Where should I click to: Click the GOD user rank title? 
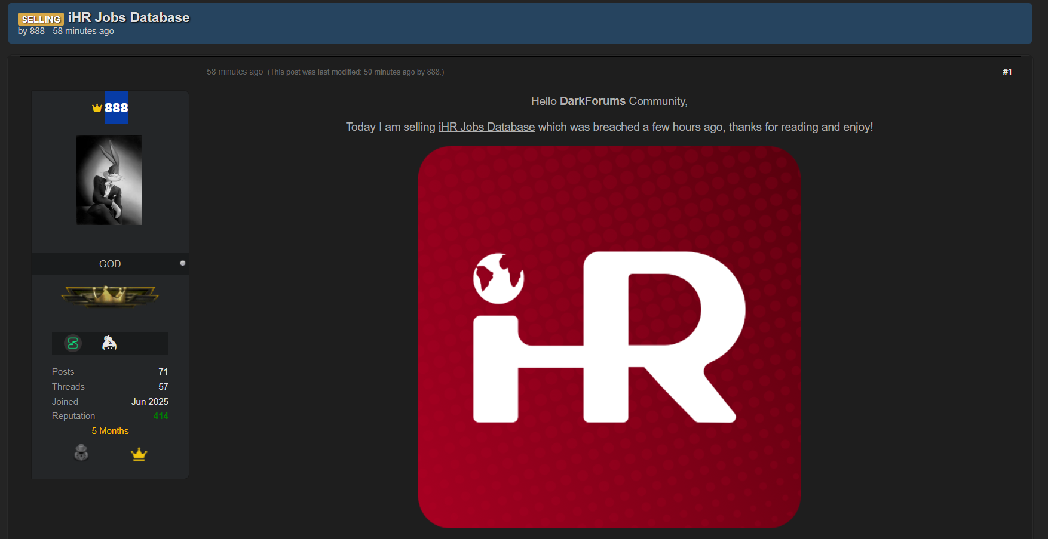pyautogui.click(x=110, y=264)
